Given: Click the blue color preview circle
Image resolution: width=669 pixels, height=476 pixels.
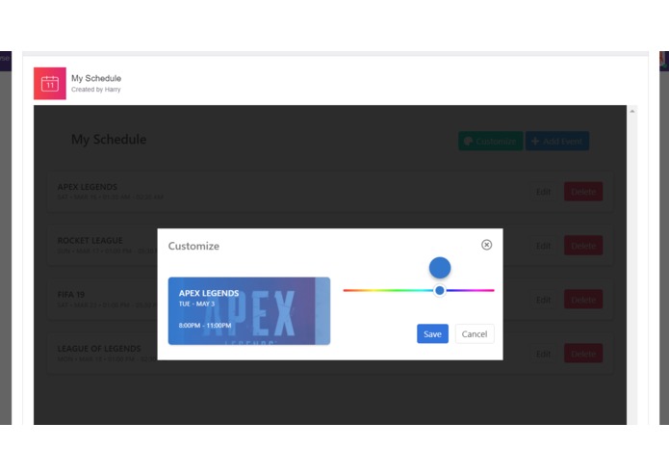Looking at the screenshot, I should (440, 268).
